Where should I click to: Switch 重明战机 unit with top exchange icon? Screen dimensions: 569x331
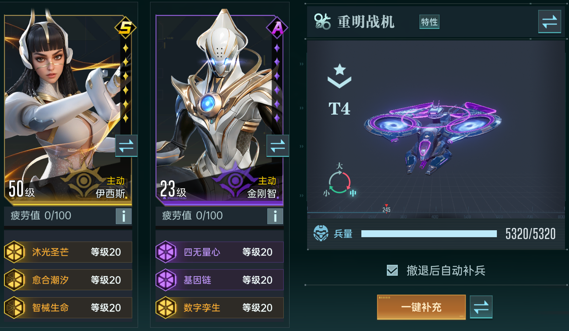pos(549,21)
